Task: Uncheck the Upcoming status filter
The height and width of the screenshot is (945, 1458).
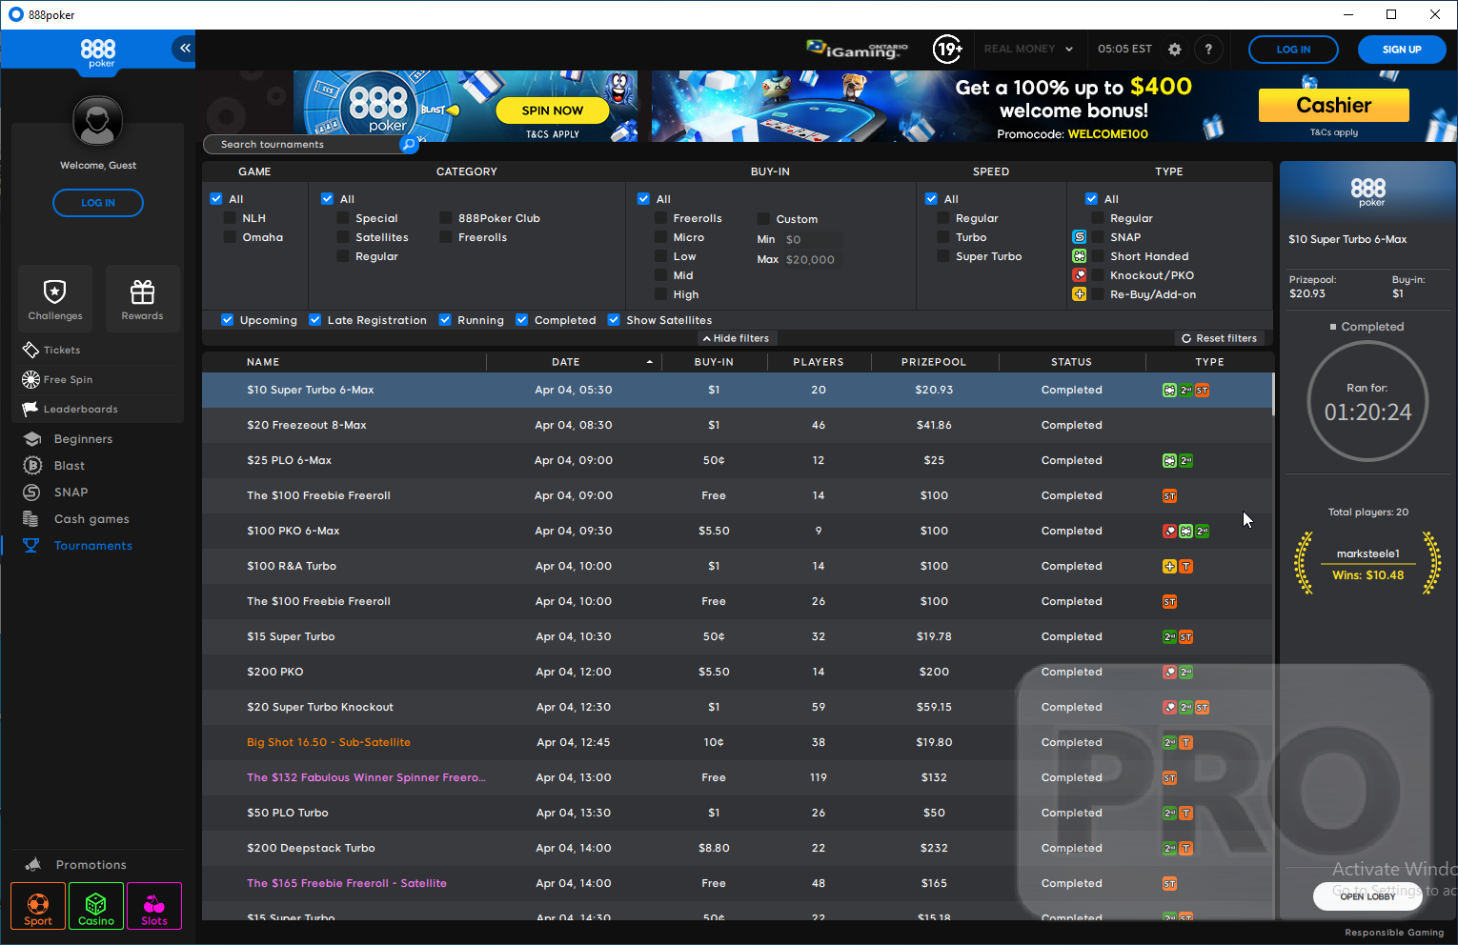Action: [x=227, y=320]
